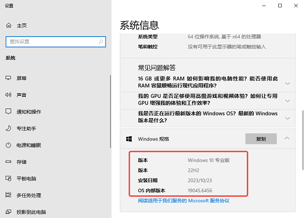This screenshot has height=218, width=304.
Task: Click the 2023/10/23 install date value
Action: (200, 180)
